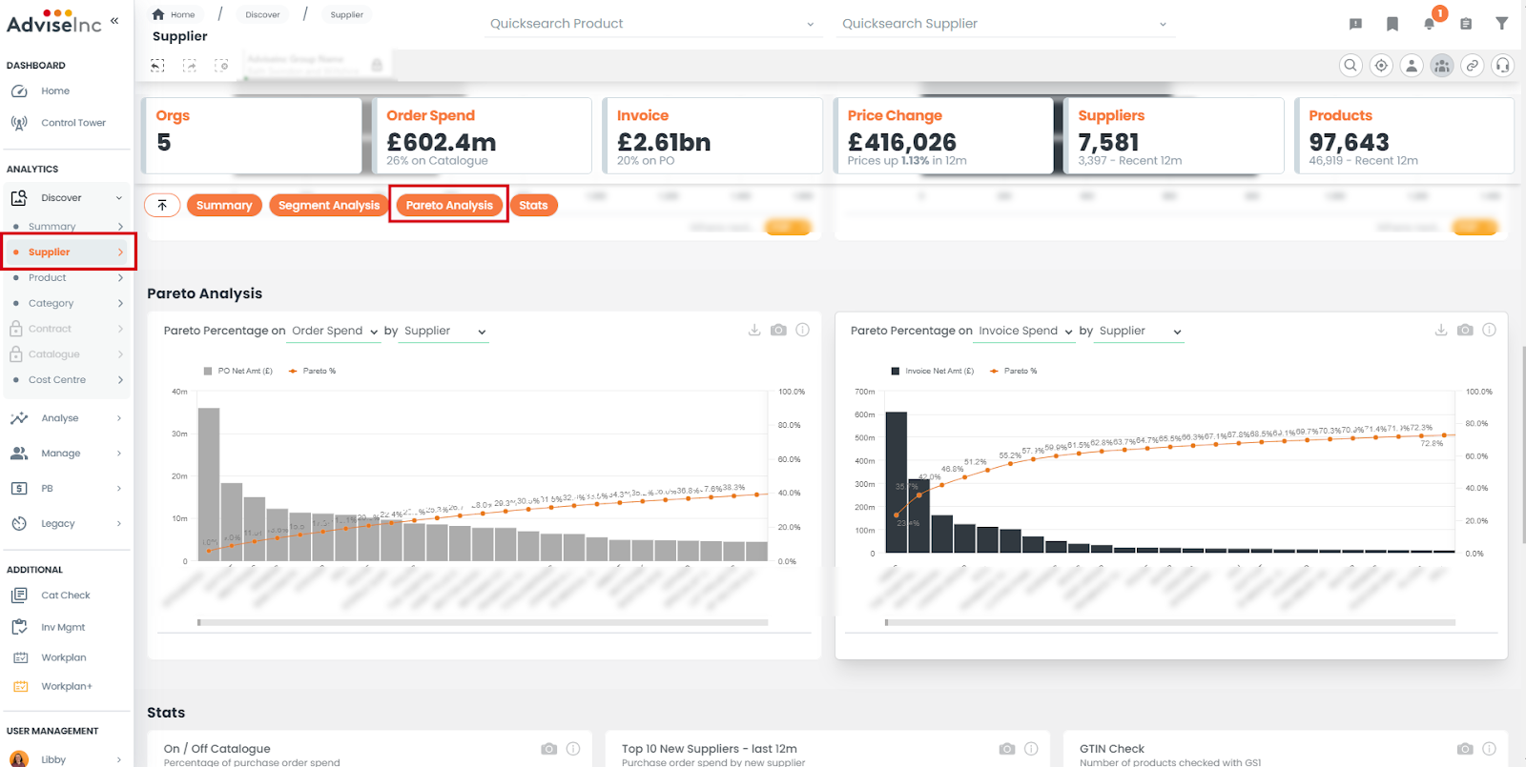Select the Summary tab pill
1526x767 pixels.
pos(224,205)
